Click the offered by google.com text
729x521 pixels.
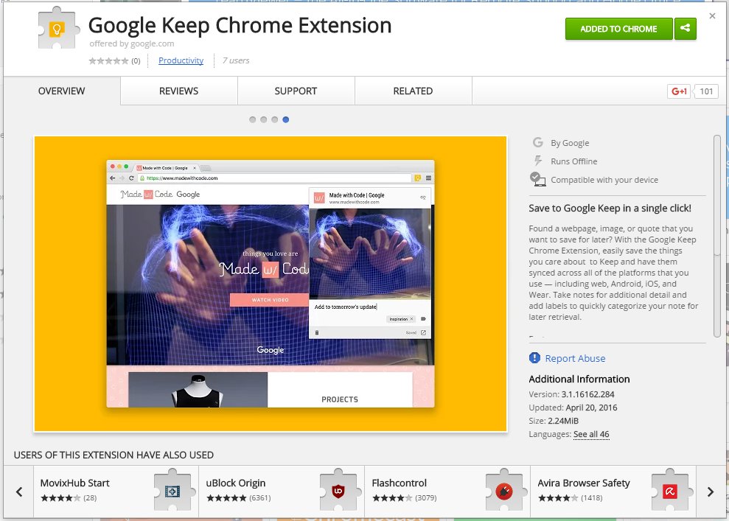coord(131,43)
